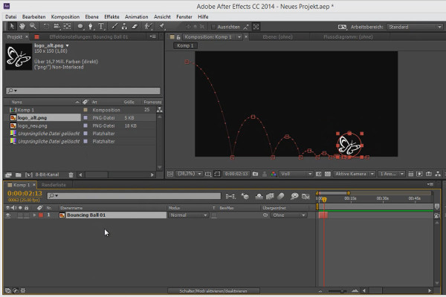Image resolution: width=446 pixels, height=297 pixels.
Task: Click the Project panel search field
Action: coord(83,91)
